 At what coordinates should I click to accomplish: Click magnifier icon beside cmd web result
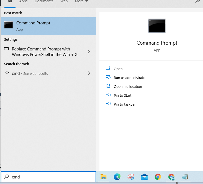[6, 73]
